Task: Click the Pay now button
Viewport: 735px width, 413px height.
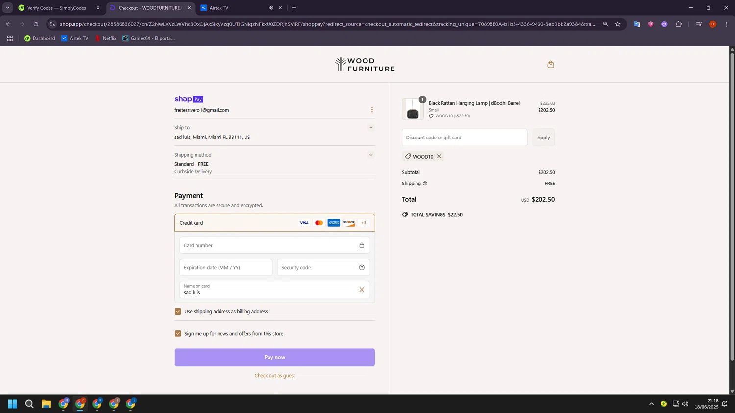Action: 275,357
